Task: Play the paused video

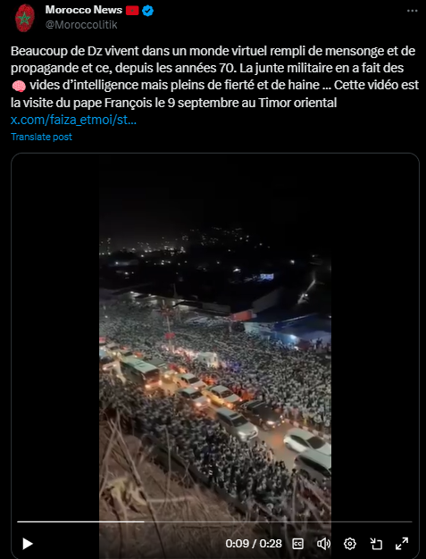Action: (x=28, y=544)
